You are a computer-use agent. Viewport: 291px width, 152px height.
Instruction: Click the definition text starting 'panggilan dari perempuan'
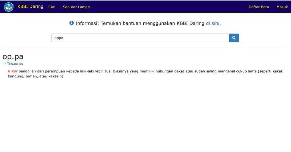pyautogui.click(x=145, y=74)
